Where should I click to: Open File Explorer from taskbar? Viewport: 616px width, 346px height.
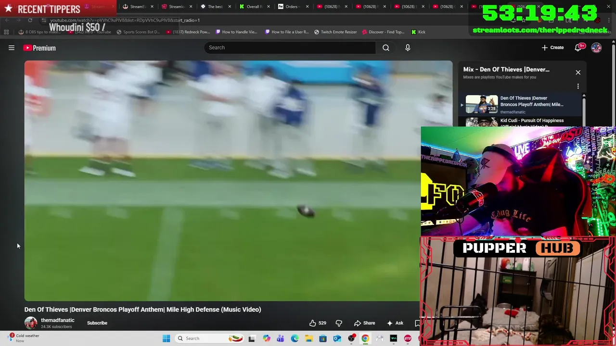pyautogui.click(x=308, y=338)
